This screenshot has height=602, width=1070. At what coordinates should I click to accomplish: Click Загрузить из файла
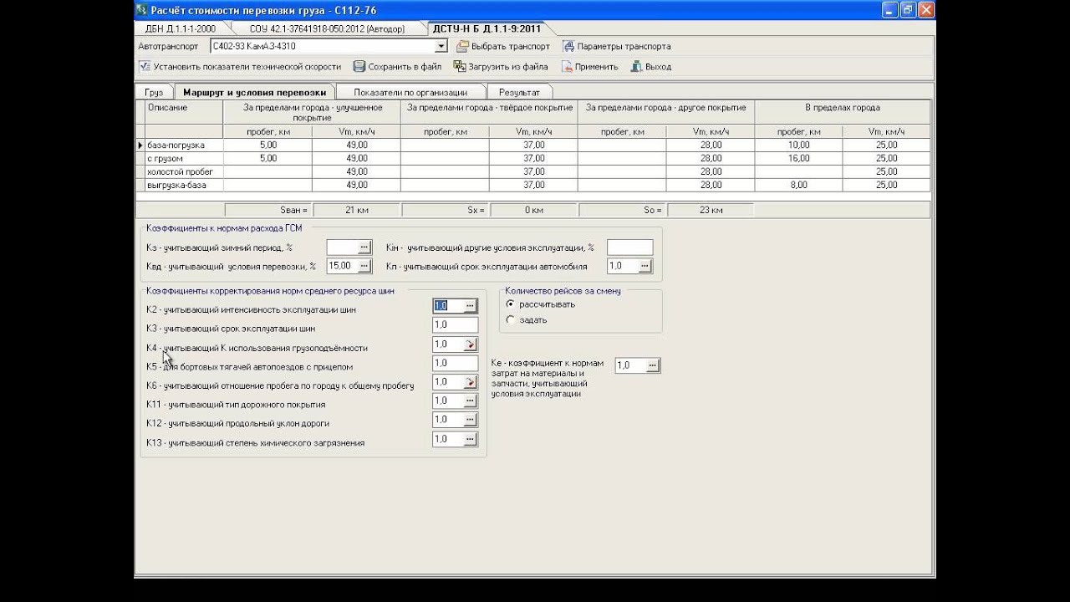[501, 66]
